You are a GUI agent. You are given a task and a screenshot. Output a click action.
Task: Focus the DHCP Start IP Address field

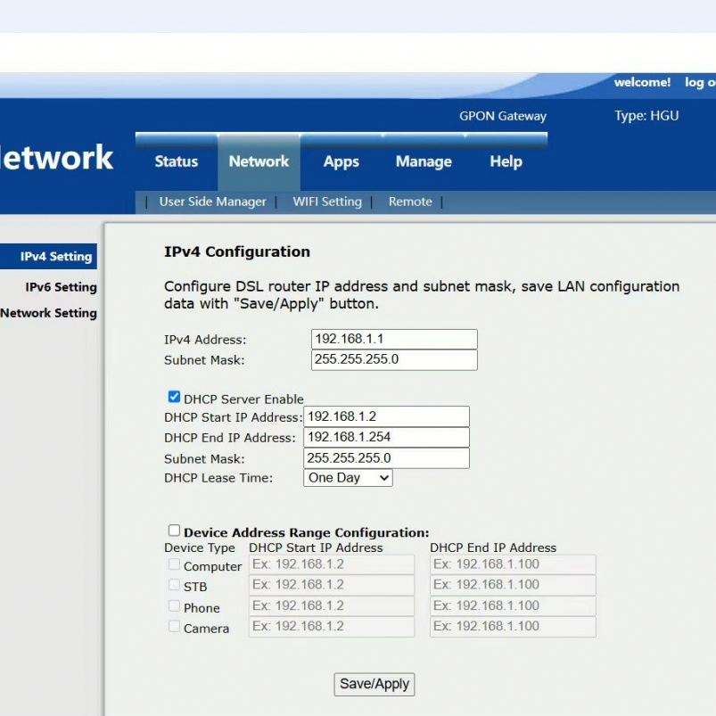tap(386, 416)
